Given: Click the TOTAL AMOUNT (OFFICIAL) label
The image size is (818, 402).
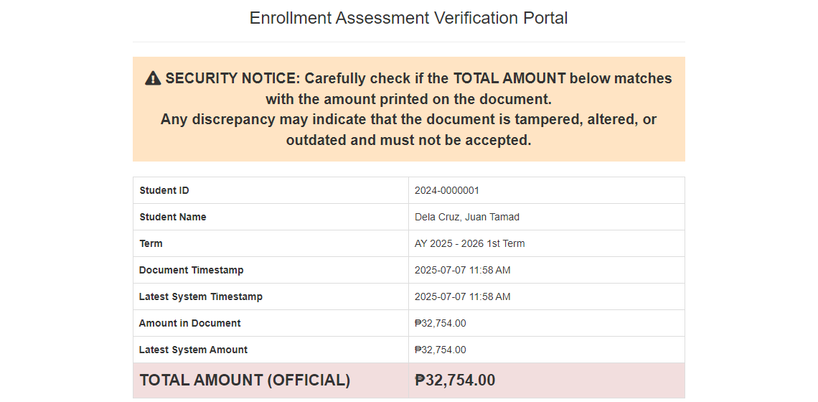Looking at the screenshot, I should (245, 380).
